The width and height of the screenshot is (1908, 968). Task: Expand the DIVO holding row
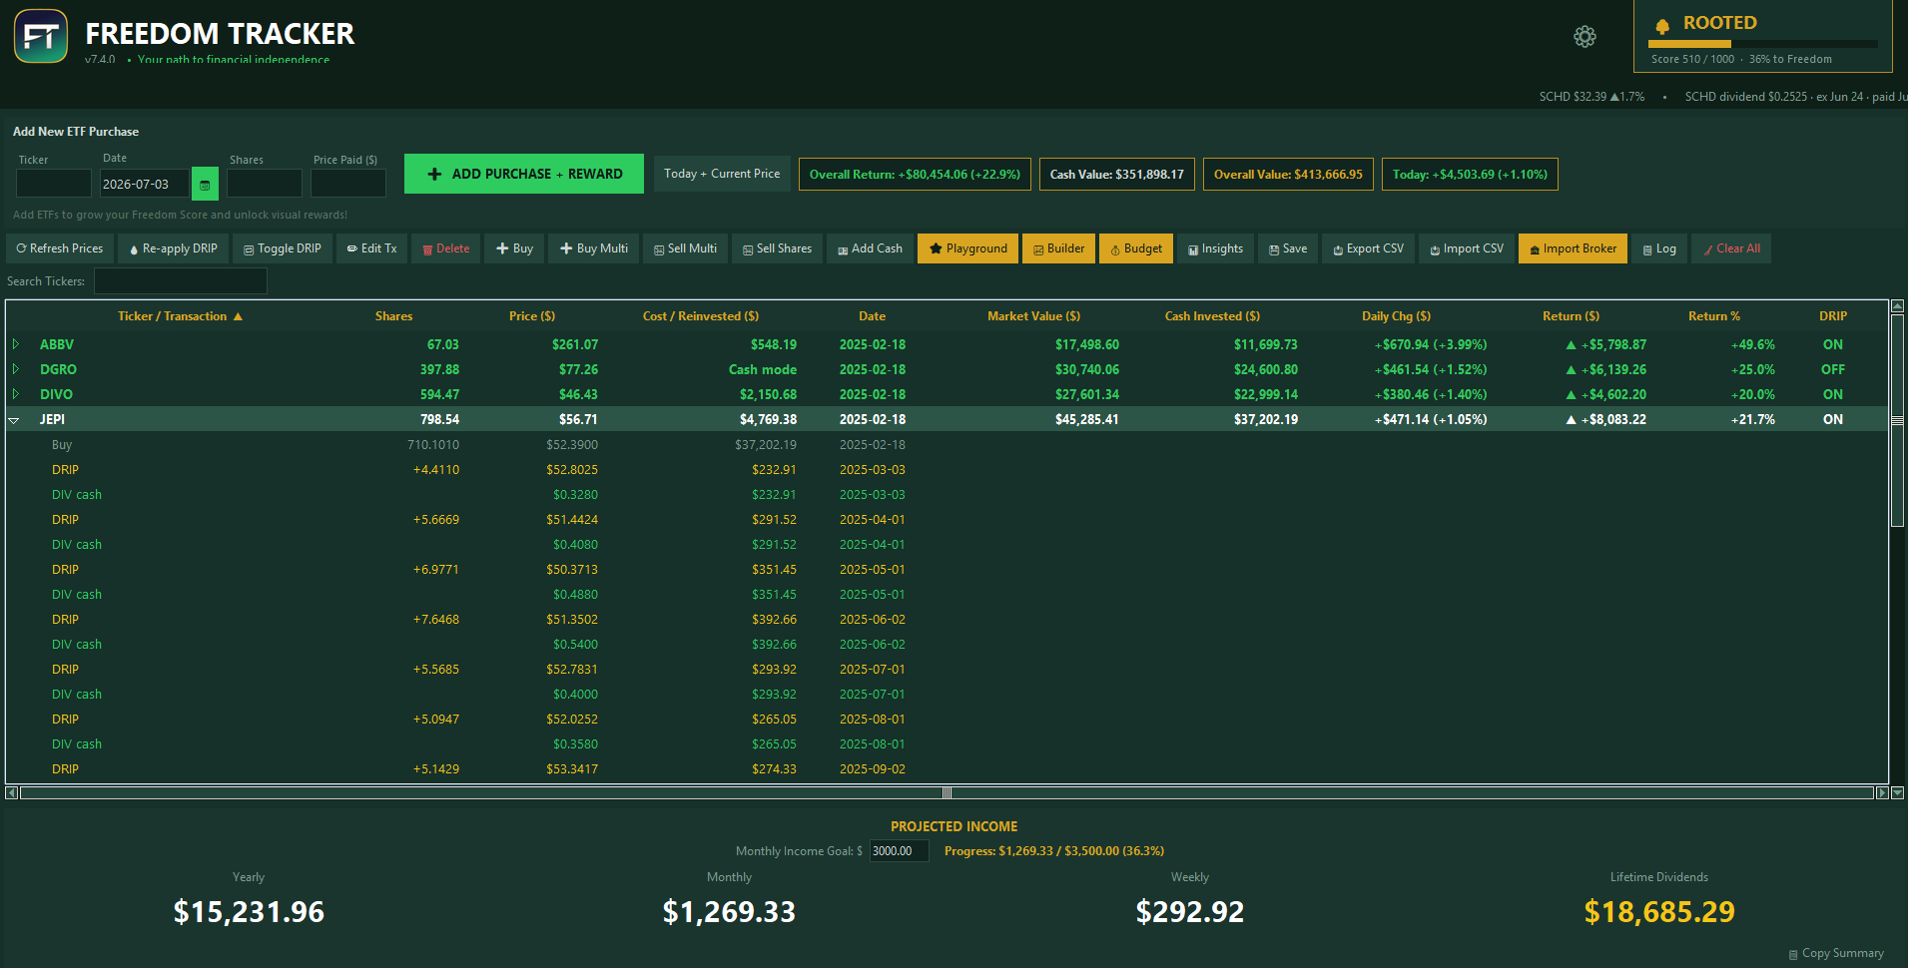click(x=16, y=394)
